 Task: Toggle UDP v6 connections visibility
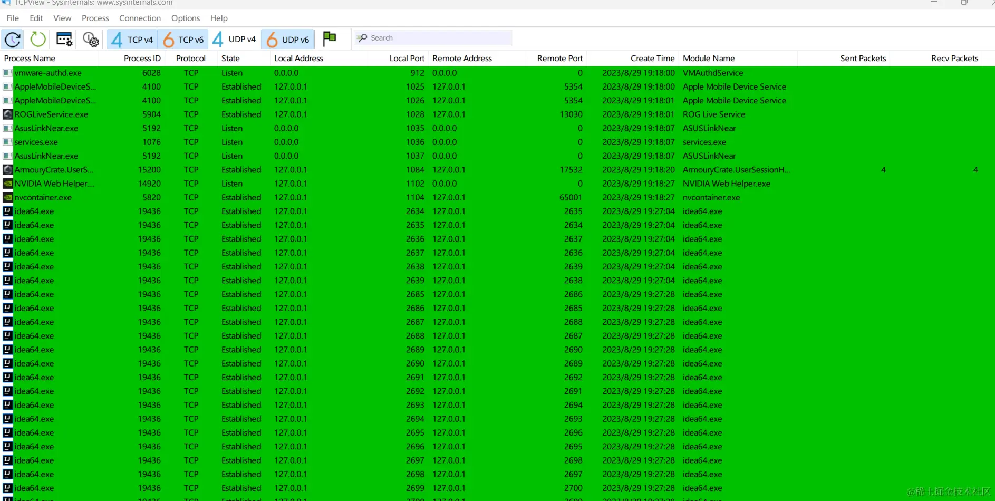[287, 39]
